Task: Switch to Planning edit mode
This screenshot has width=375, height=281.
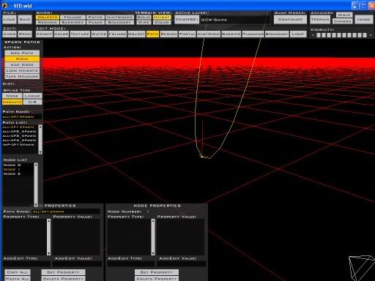Action: pos(253,34)
